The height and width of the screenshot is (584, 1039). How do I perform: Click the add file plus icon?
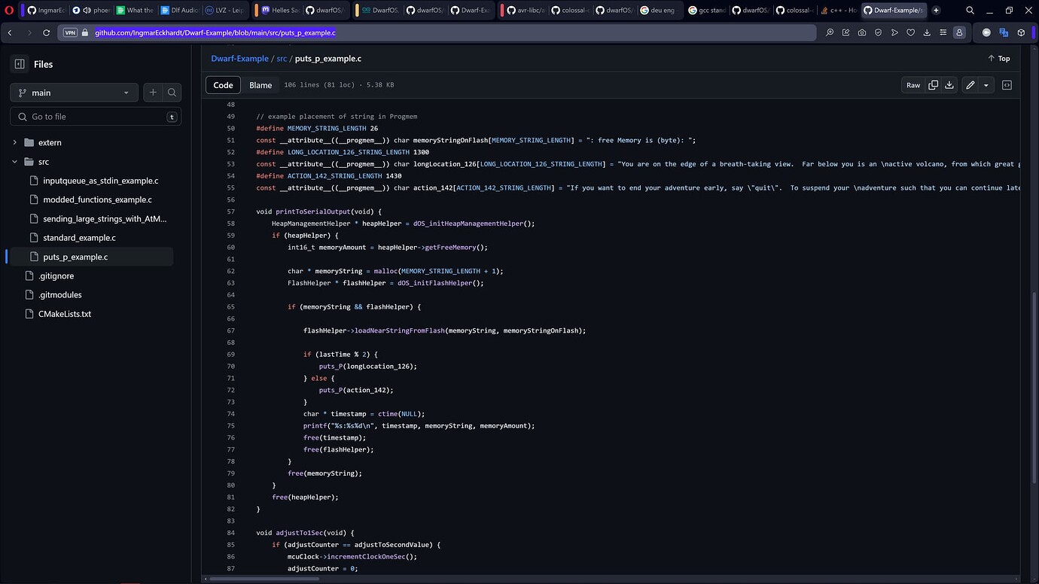[153, 93]
